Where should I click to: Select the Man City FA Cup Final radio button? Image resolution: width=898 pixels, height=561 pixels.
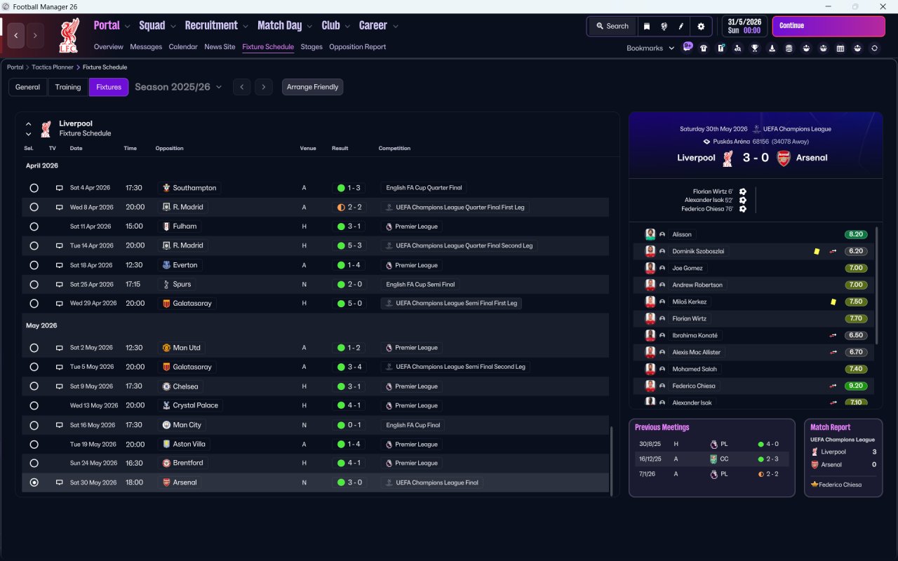tap(34, 425)
